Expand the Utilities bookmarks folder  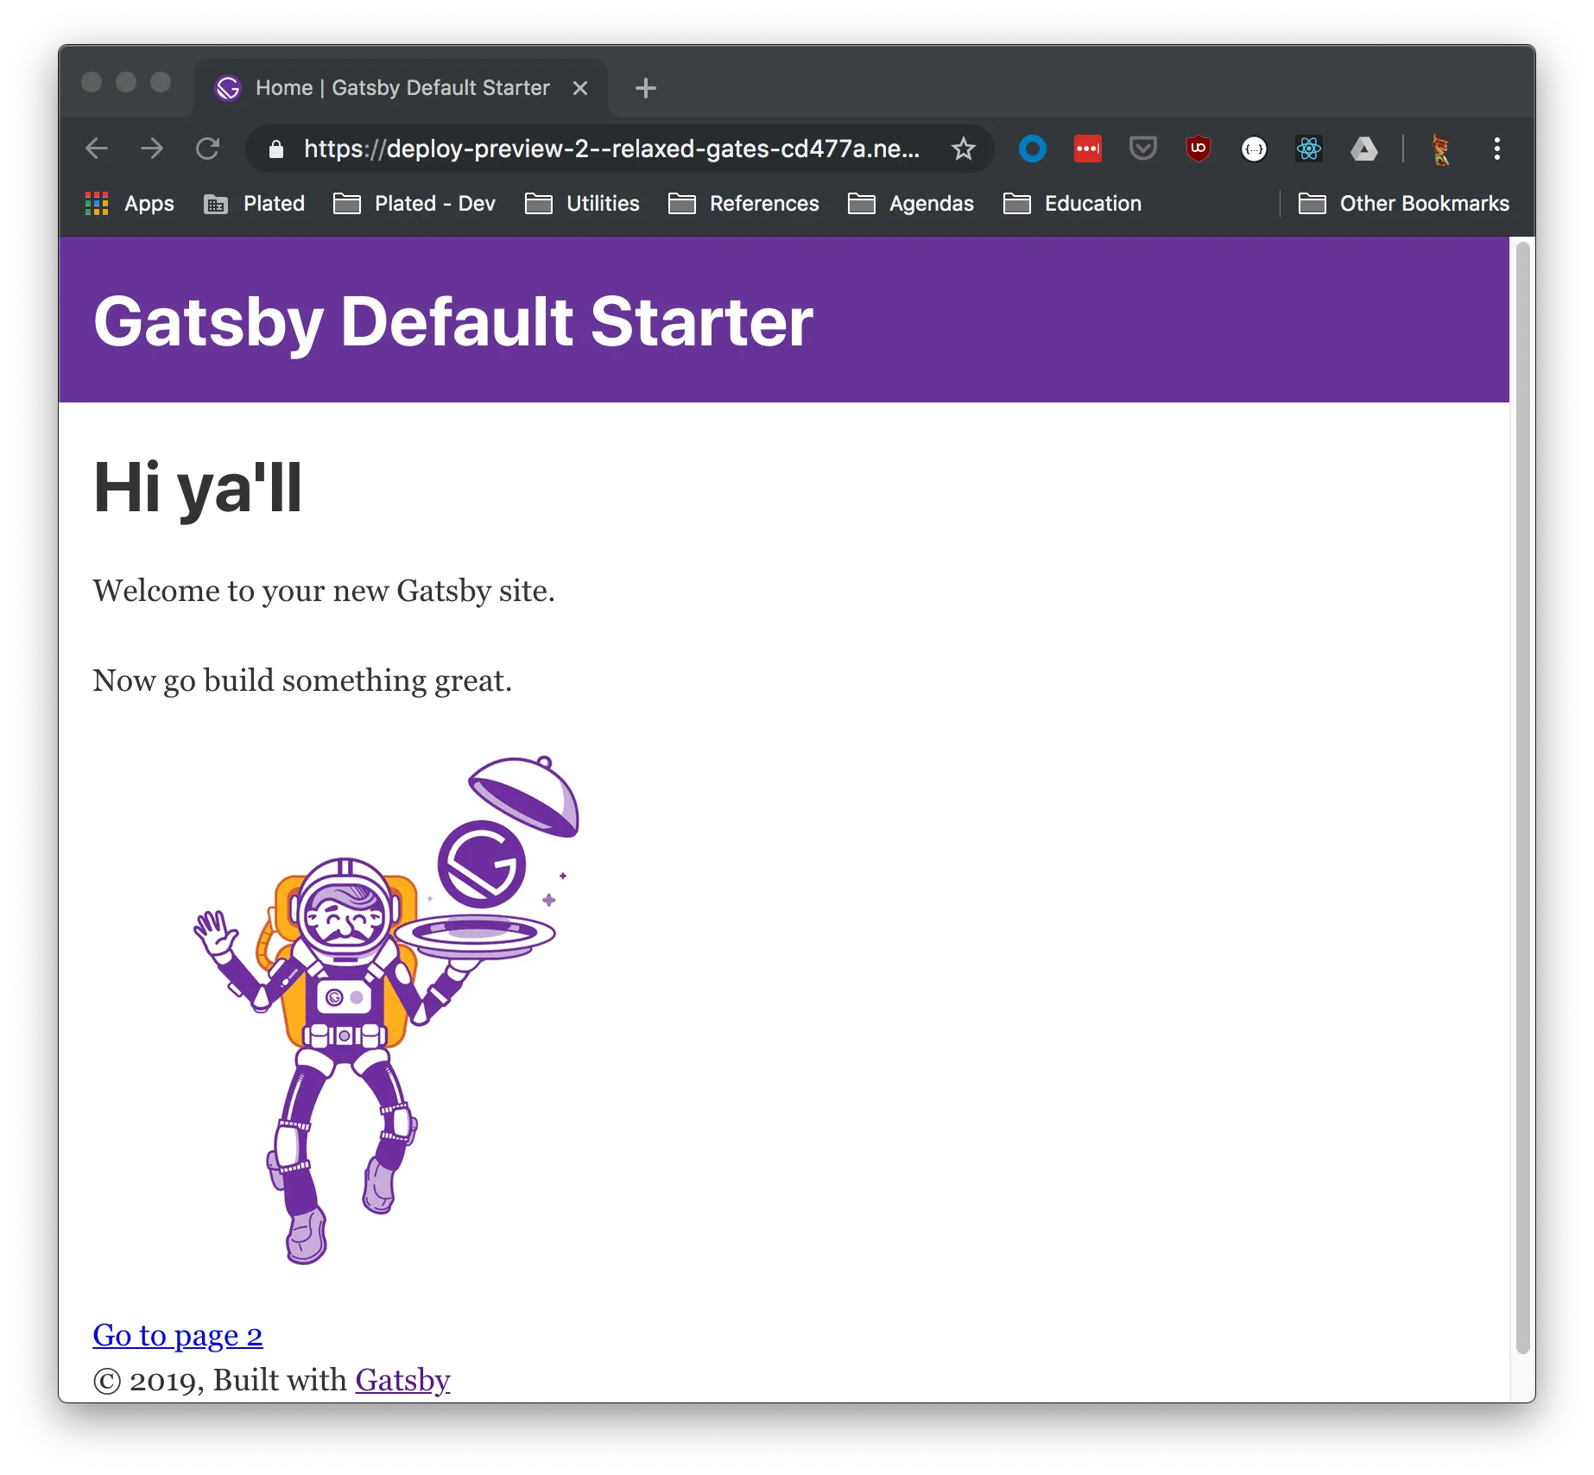click(583, 204)
